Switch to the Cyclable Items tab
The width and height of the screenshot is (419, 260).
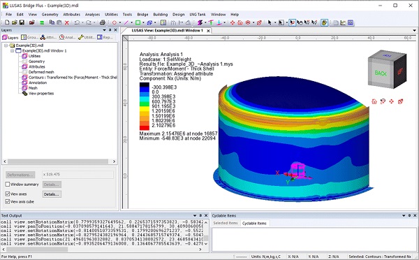click(254, 224)
